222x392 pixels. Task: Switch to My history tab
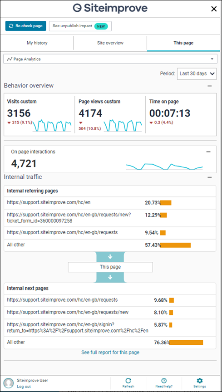coord(37,43)
